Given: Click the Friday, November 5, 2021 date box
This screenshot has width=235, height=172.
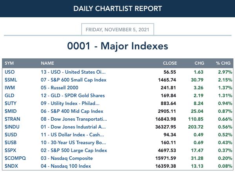Looking at the screenshot, I should pos(118,29).
